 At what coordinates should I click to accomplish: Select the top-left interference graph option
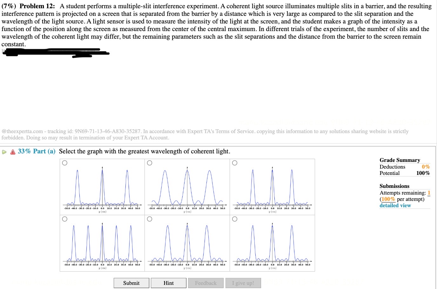(x=64, y=163)
